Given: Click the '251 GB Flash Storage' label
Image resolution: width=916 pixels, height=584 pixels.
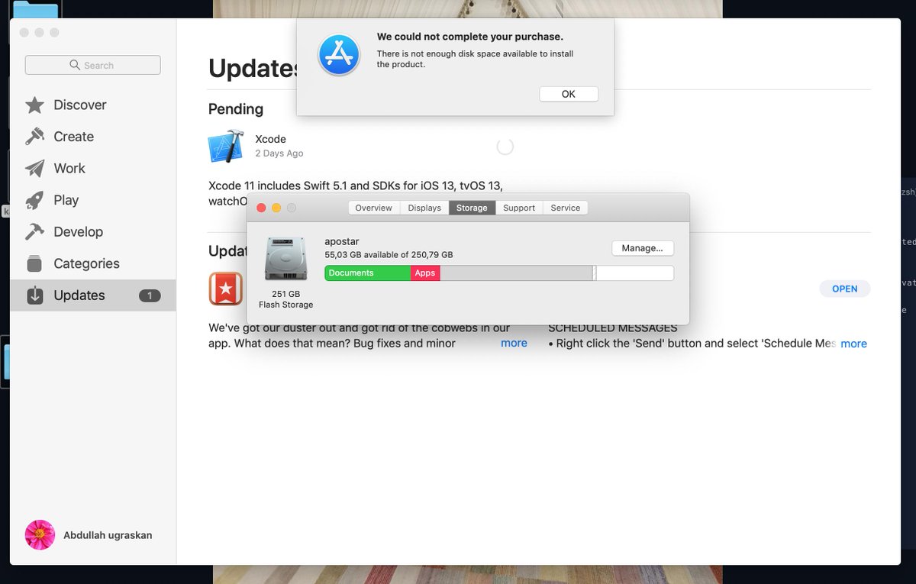Looking at the screenshot, I should 285,299.
